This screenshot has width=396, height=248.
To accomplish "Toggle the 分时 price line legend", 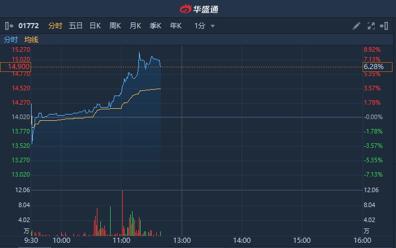I will (11, 40).
